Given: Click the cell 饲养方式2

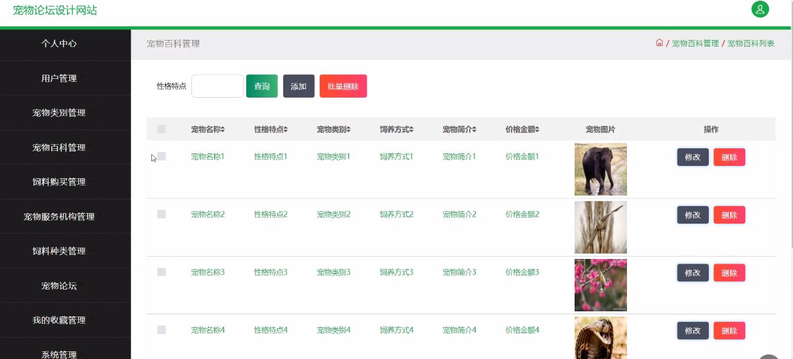Looking at the screenshot, I should coord(397,214).
